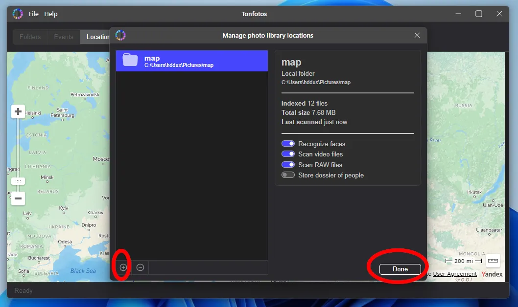Click the map zoom in button
The image size is (518, 307).
pyautogui.click(x=18, y=112)
